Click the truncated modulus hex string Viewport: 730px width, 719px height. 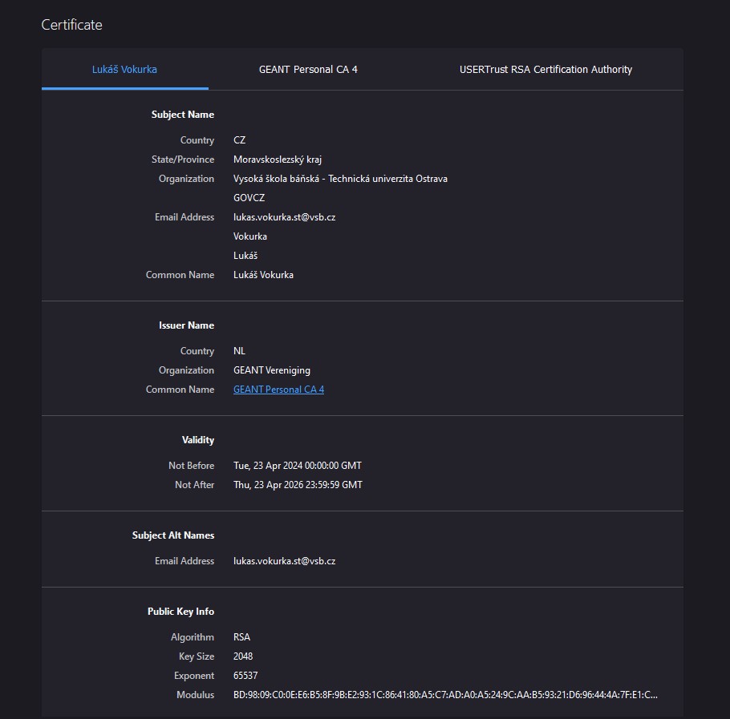coord(445,695)
